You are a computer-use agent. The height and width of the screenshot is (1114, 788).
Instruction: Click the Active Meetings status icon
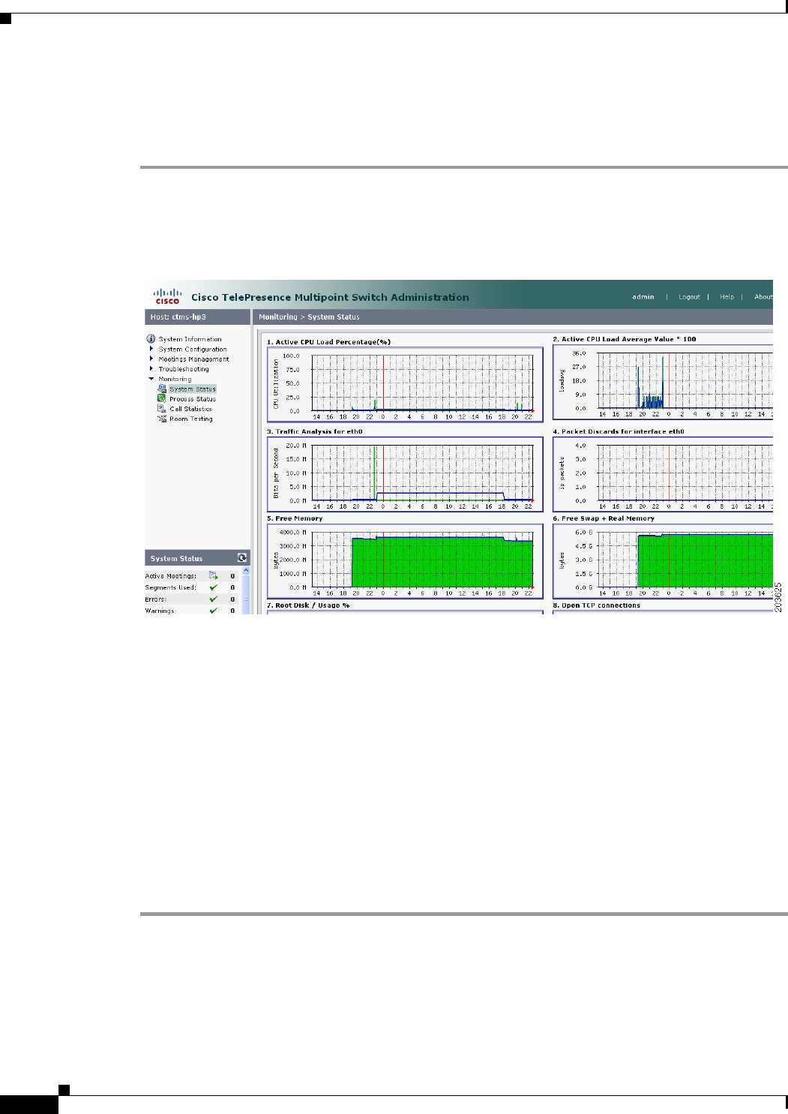214,575
